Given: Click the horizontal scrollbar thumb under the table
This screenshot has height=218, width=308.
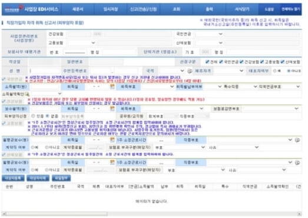Looking at the screenshot, I should tap(57, 214).
